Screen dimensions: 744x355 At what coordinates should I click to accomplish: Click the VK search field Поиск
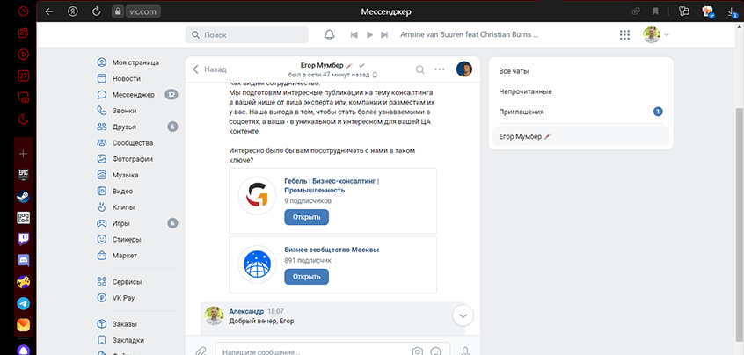coord(247,35)
